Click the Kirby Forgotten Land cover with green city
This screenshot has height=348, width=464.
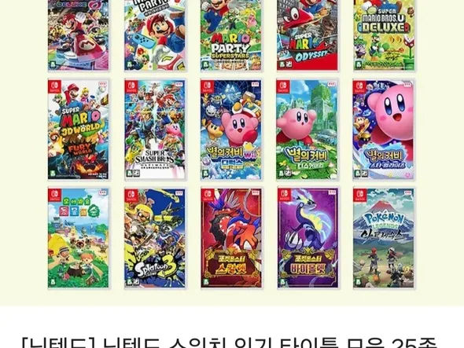coord(307,130)
